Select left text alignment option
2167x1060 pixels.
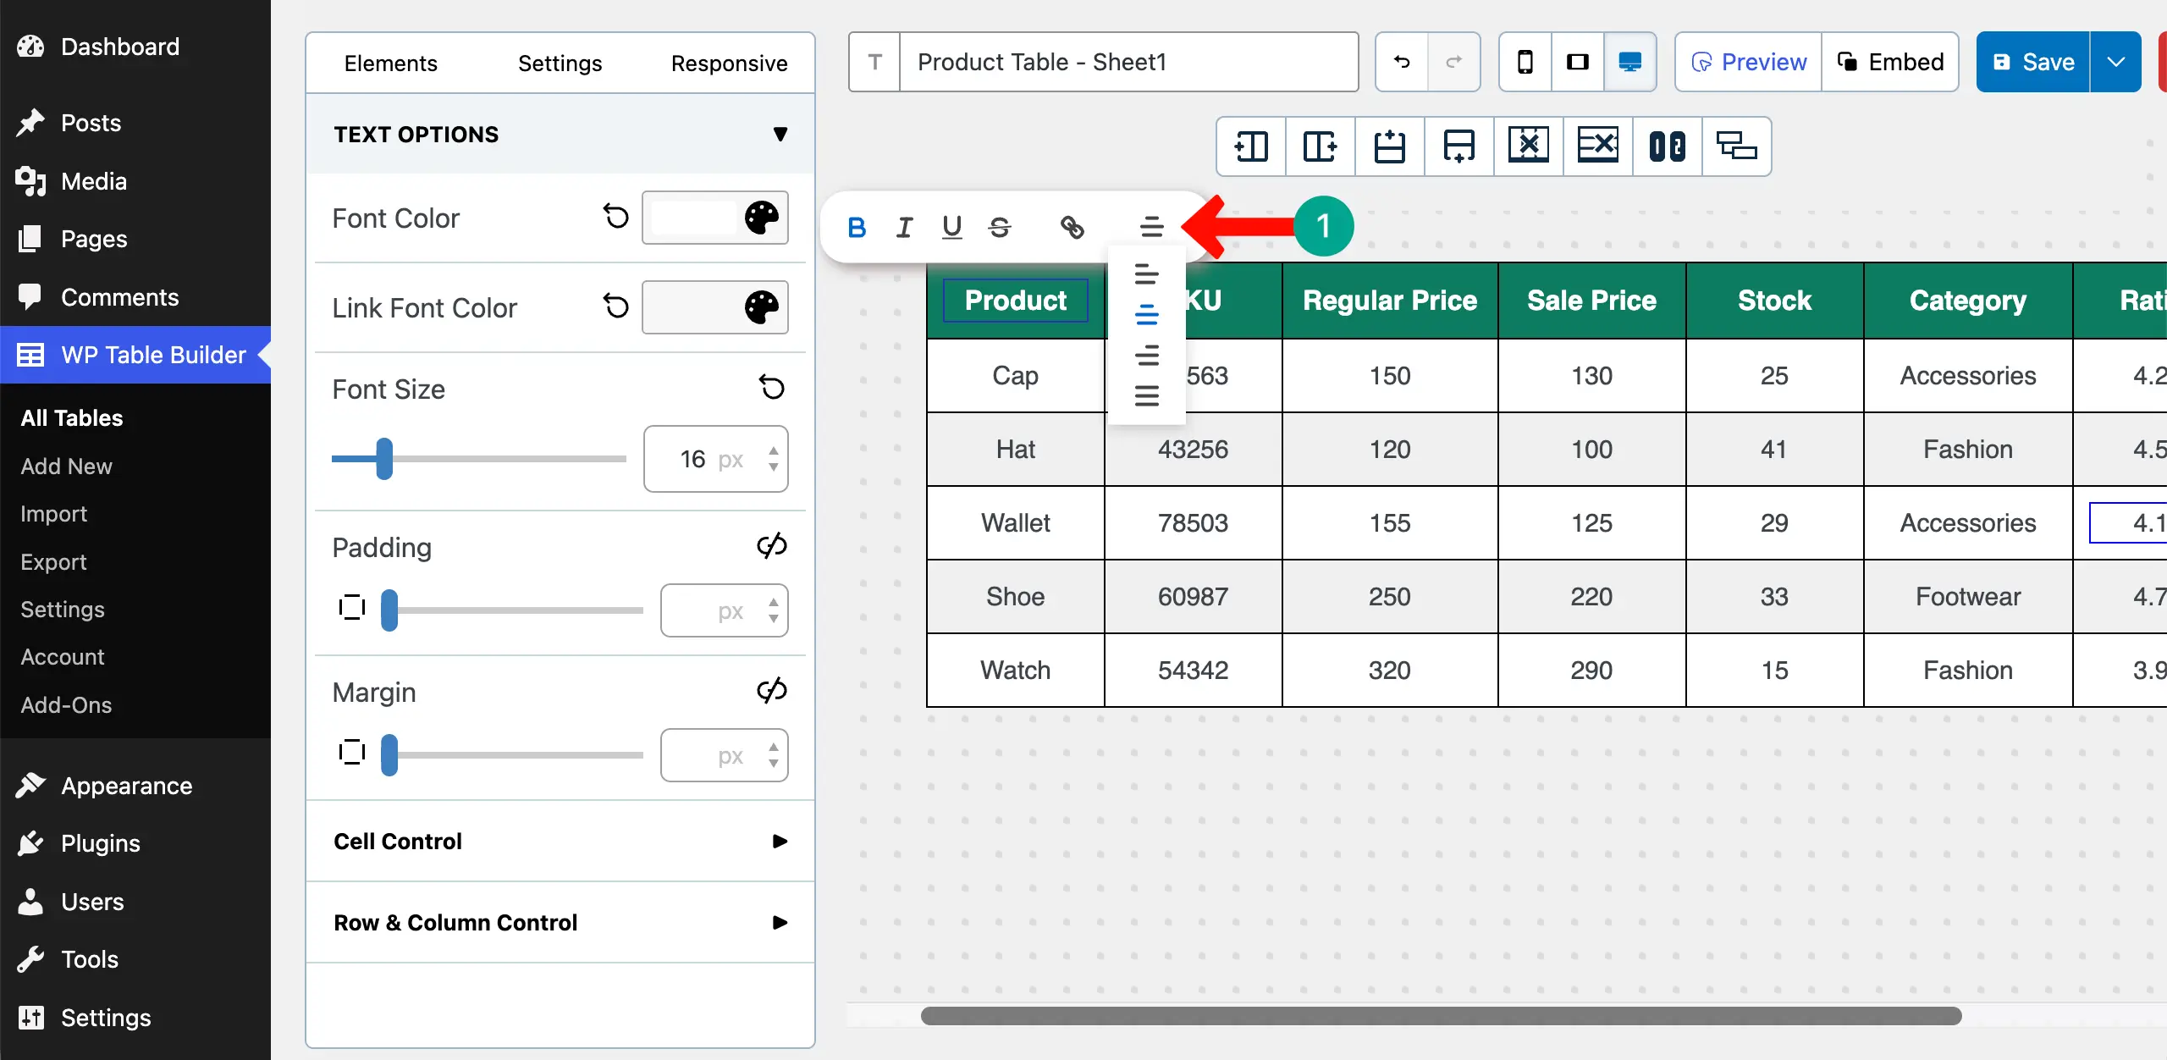click(x=1146, y=274)
